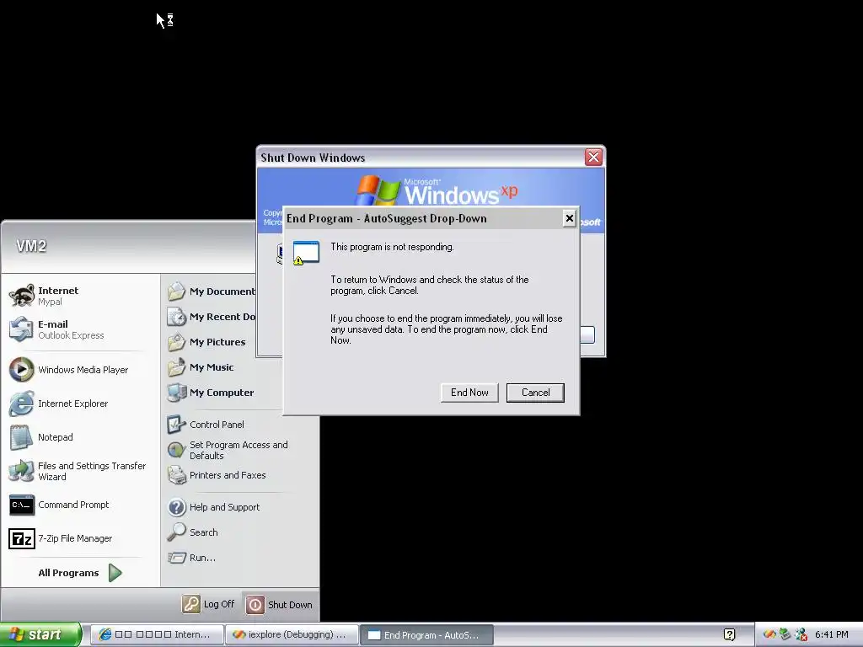Open Printers and Faxes
This screenshot has width=863, height=647.
(240, 475)
